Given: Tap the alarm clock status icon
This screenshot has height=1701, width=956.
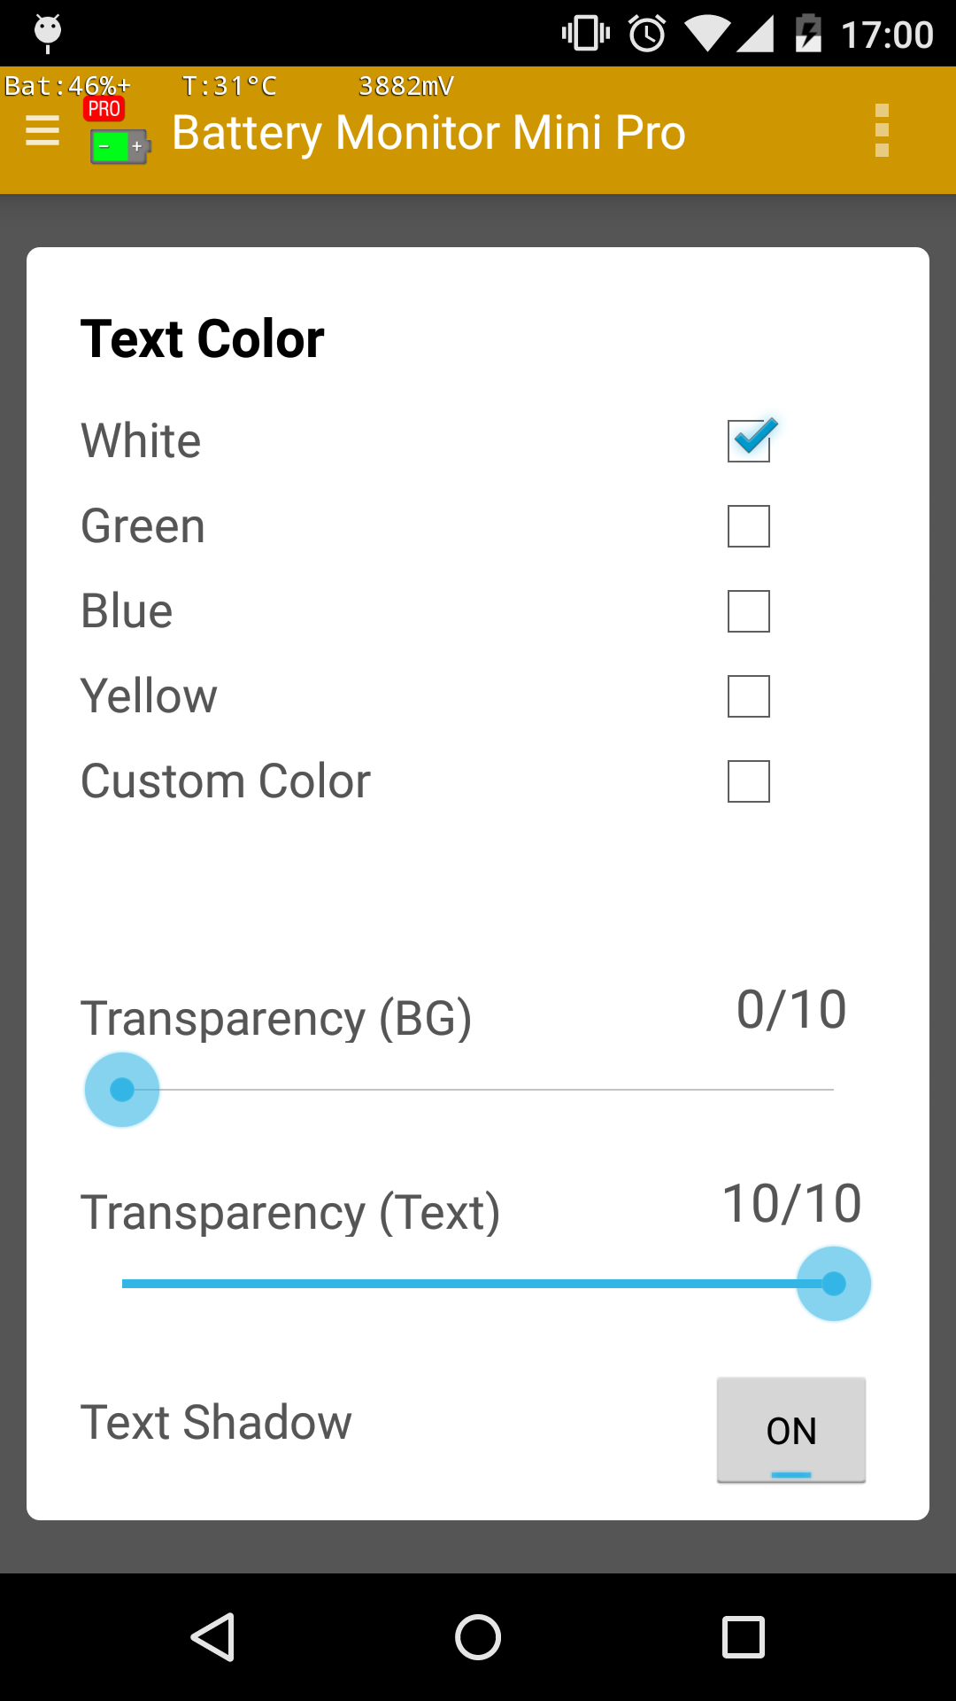Looking at the screenshot, I should tap(647, 34).
